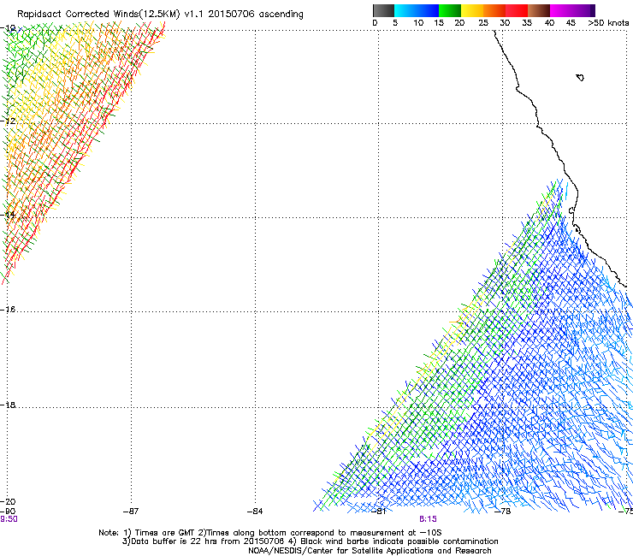Select the dark purple 45-50 knots color band
The height and width of the screenshot is (556, 633).
[x=583, y=10]
